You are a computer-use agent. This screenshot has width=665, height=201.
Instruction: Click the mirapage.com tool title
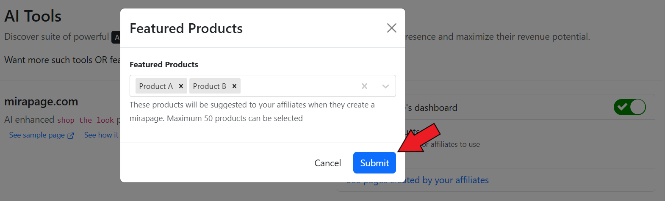41,102
